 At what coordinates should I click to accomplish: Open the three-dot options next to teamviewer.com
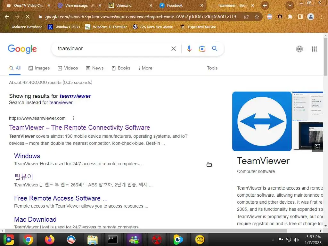point(74,118)
